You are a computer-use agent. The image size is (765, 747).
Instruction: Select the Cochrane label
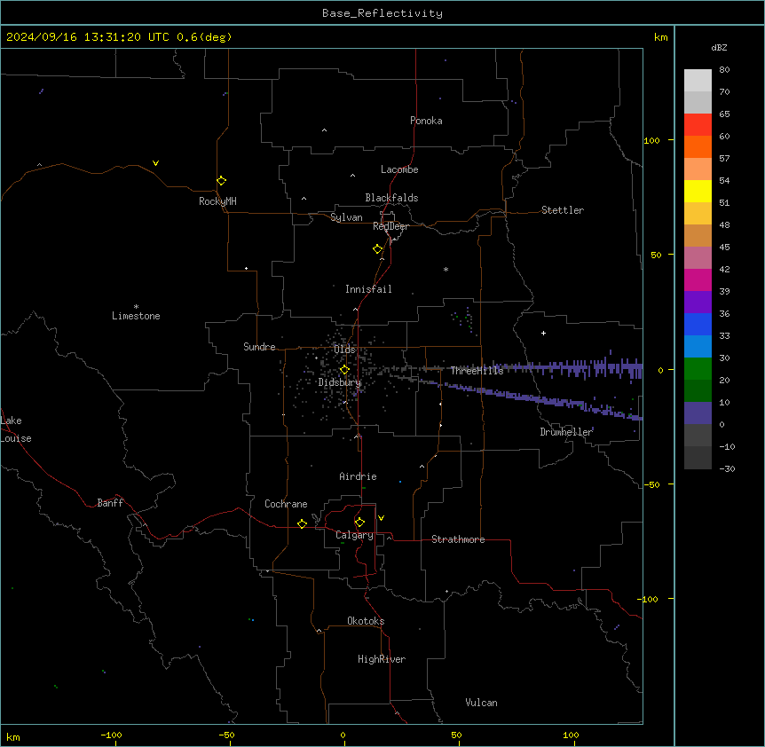click(x=286, y=504)
